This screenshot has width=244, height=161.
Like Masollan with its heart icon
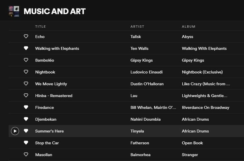click(x=26, y=154)
